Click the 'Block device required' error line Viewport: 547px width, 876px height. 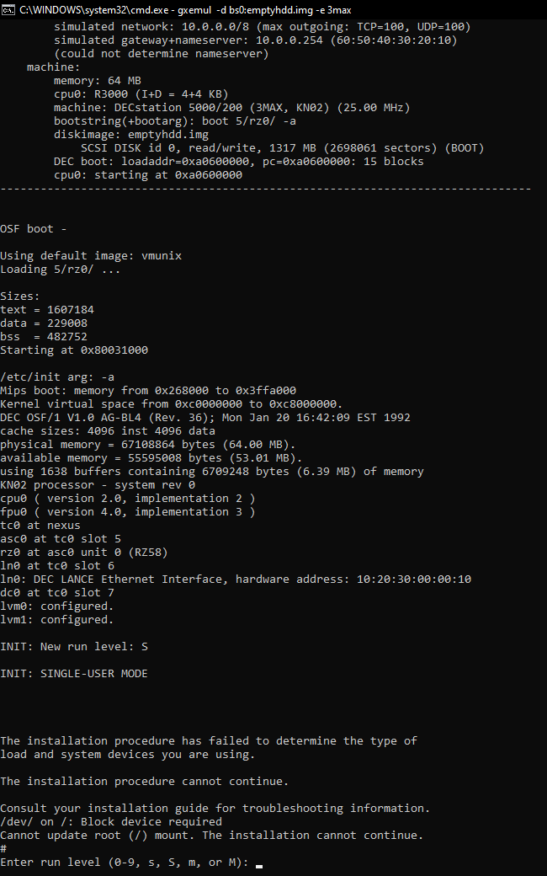pos(111,822)
